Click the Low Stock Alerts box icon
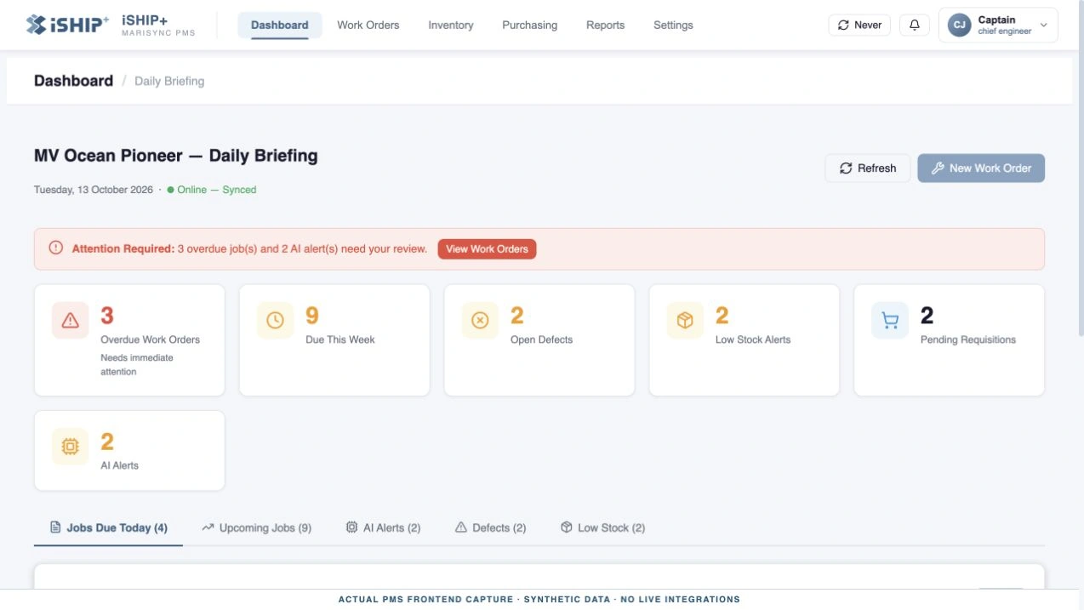Screen dimensions: 1084x610 pyautogui.click(x=686, y=321)
